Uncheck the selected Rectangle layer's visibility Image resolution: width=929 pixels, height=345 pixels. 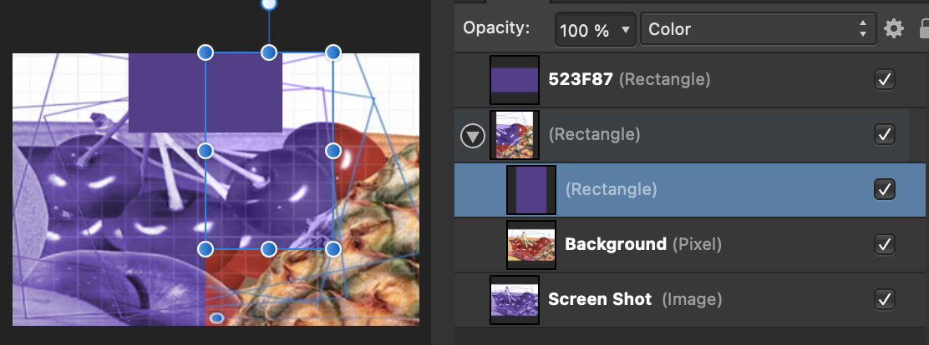(x=885, y=190)
